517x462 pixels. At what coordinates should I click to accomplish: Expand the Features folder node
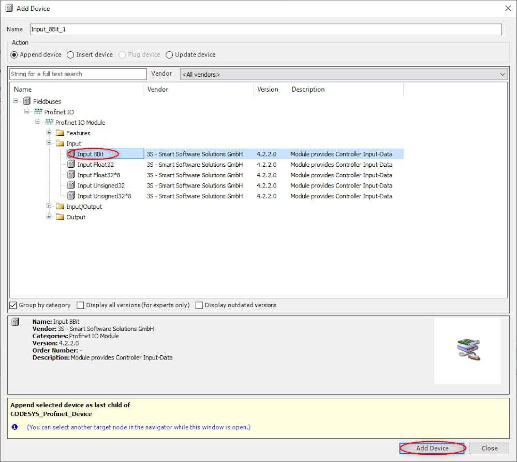[49, 132]
